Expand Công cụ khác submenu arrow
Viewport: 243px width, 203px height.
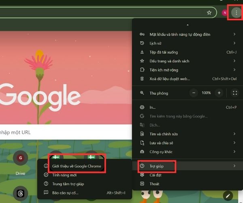click(x=234, y=151)
